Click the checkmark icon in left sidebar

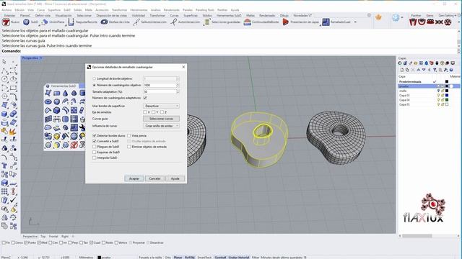(13, 200)
